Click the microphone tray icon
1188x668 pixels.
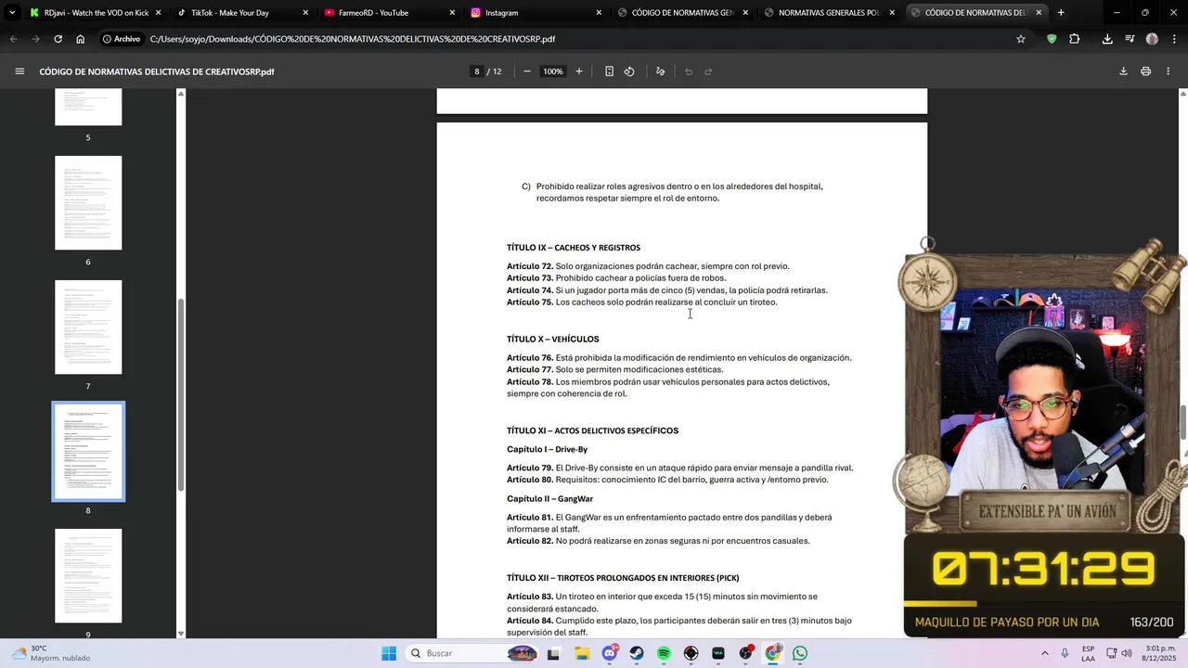pyautogui.click(x=1065, y=653)
